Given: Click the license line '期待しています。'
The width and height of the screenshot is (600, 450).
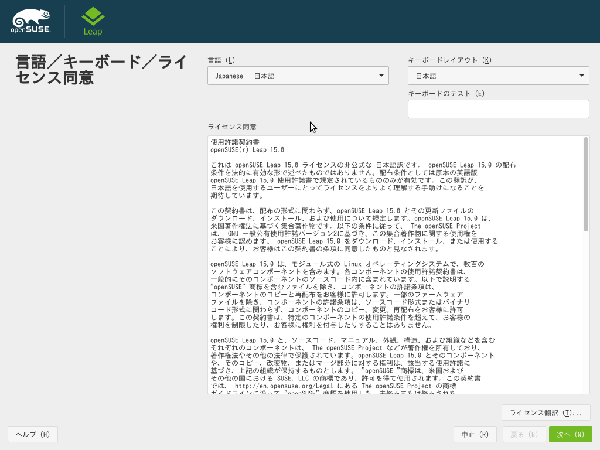Looking at the screenshot, I should 237,195.
